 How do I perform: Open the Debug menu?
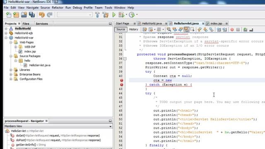pyautogui.click(x=77, y=7)
